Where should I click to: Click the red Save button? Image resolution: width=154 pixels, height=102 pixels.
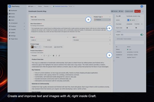pyautogui.click(x=136, y=11)
